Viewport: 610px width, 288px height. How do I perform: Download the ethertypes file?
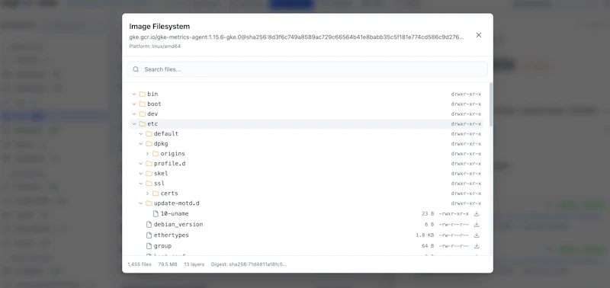pyautogui.click(x=477, y=235)
